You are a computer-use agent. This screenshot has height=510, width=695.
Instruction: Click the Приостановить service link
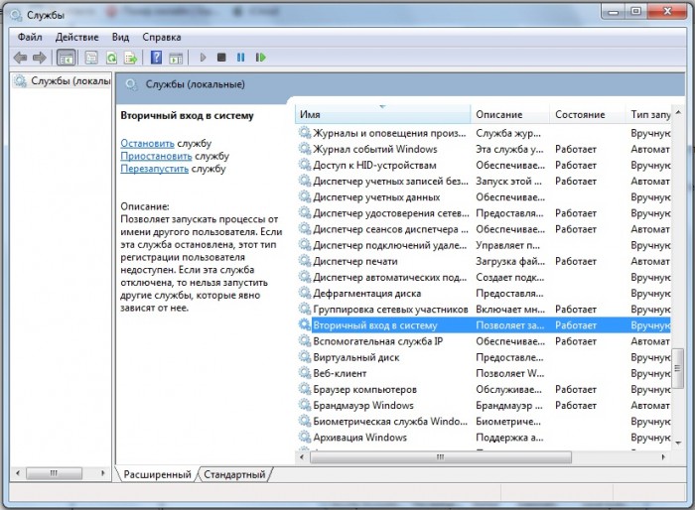pos(156,156)
